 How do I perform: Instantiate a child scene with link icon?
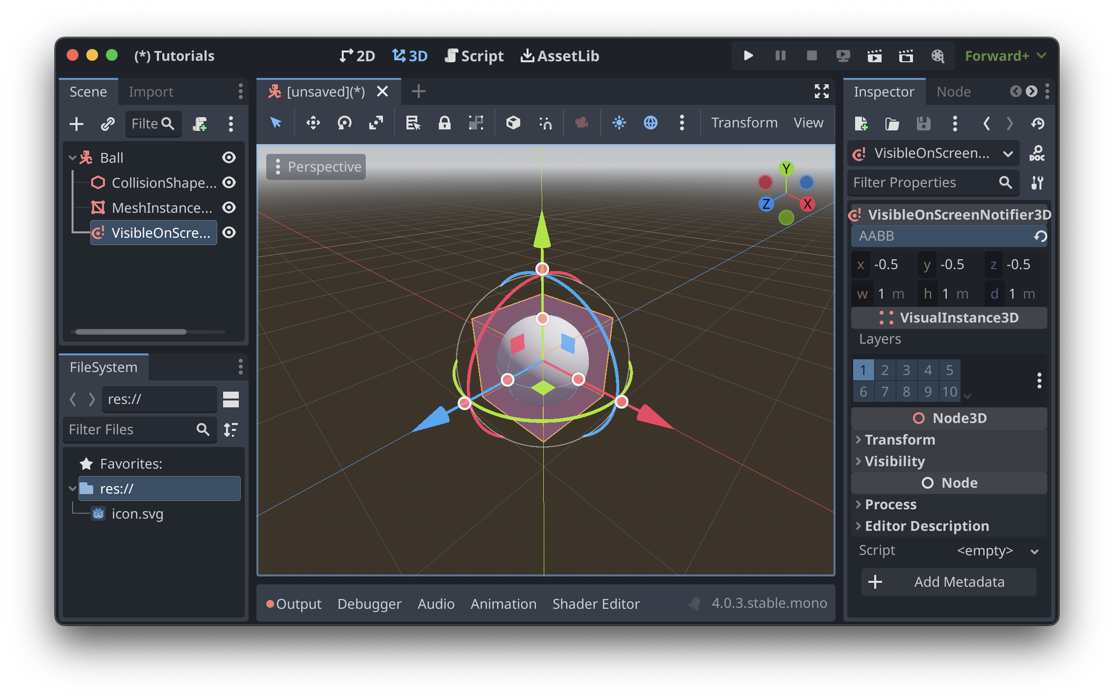(107, 124)
